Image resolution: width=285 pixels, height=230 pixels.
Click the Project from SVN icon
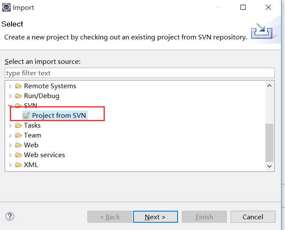point(26,116)
